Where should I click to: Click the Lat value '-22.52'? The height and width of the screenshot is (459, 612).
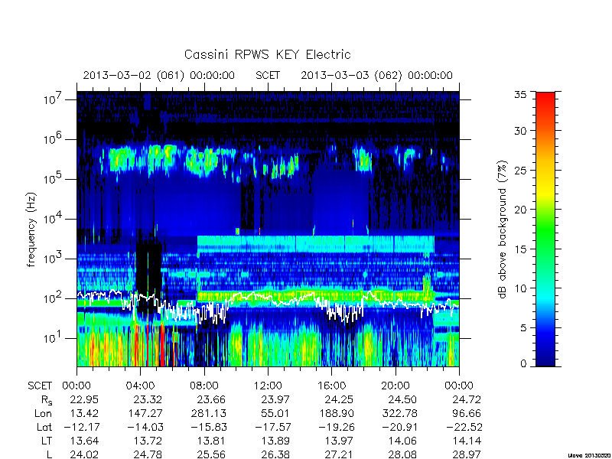coord(464,427)
